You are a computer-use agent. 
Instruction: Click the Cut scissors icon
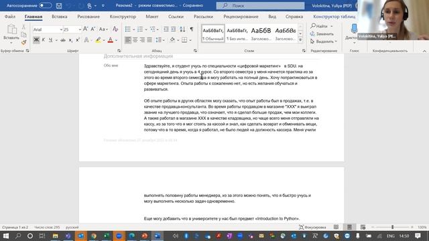coord(24,27)
